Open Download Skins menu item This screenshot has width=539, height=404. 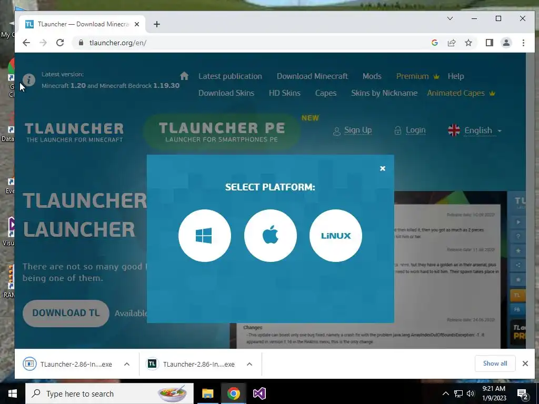coord(226,93)
